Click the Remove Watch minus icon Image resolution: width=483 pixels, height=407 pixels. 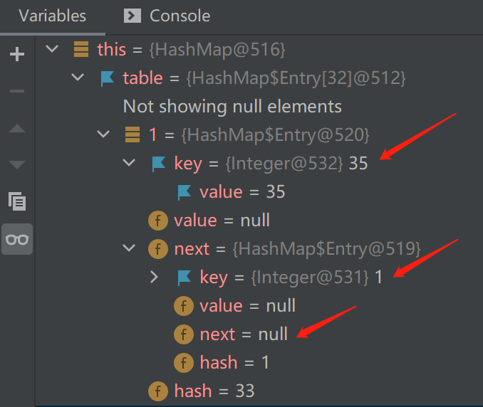click(x=17, y=91)
